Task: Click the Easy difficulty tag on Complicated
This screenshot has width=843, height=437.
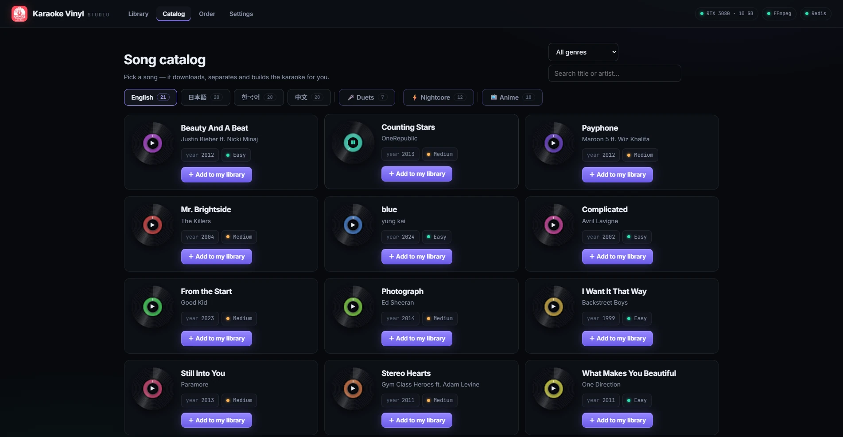Action: [x=637, y=237]
